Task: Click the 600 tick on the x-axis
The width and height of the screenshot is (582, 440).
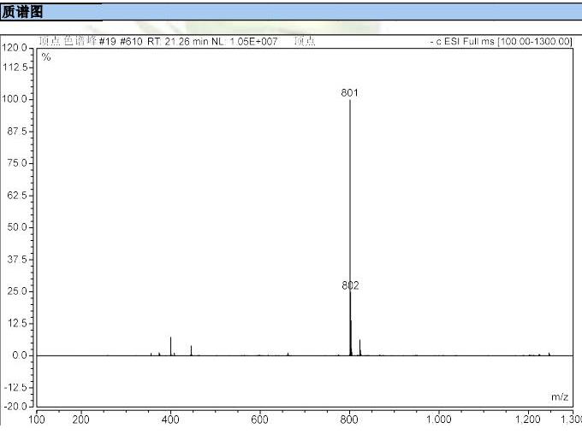Action: coord(260,419)
